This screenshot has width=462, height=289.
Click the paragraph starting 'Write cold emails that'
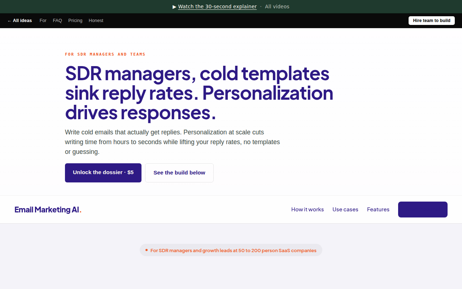click(x=173, y=142)
